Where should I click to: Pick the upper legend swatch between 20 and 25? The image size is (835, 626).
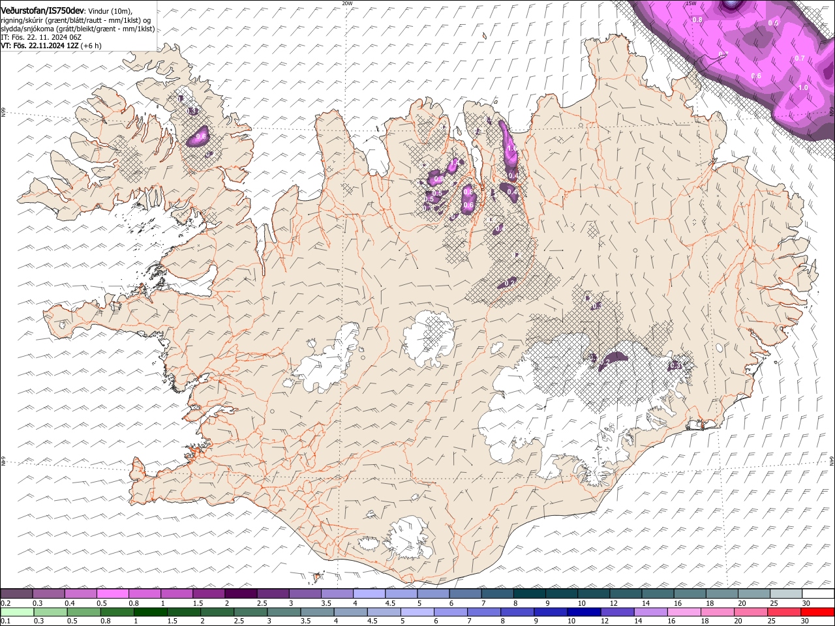(753, 593)
